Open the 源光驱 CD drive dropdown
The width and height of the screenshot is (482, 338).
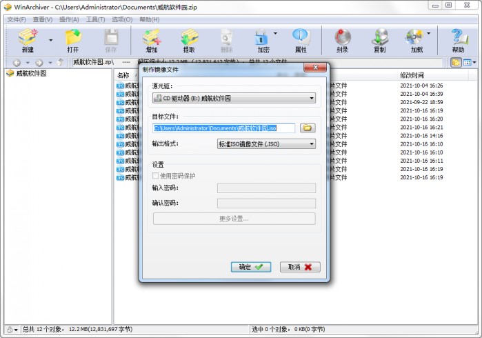(234, 98)
